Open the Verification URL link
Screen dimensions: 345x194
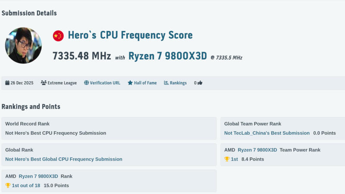point(105,83)
